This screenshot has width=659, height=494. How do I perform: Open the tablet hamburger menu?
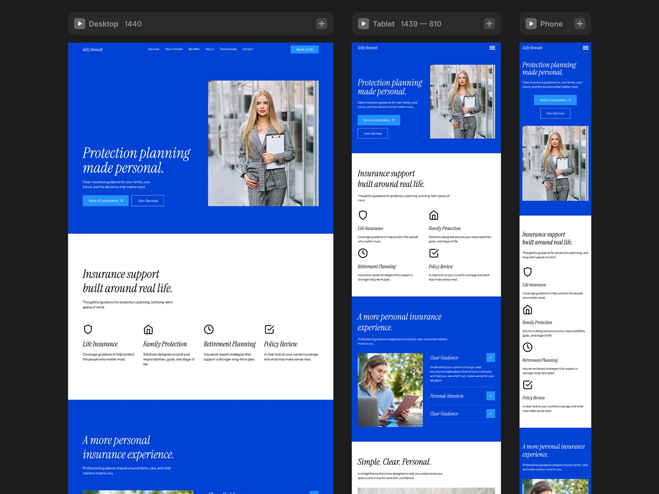click(492, 48)
